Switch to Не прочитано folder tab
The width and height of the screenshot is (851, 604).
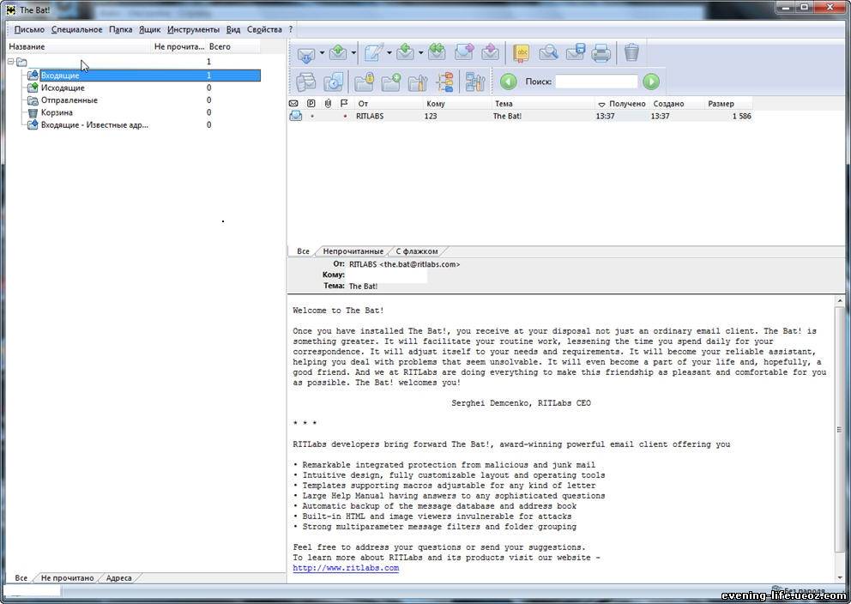(67, 578)
